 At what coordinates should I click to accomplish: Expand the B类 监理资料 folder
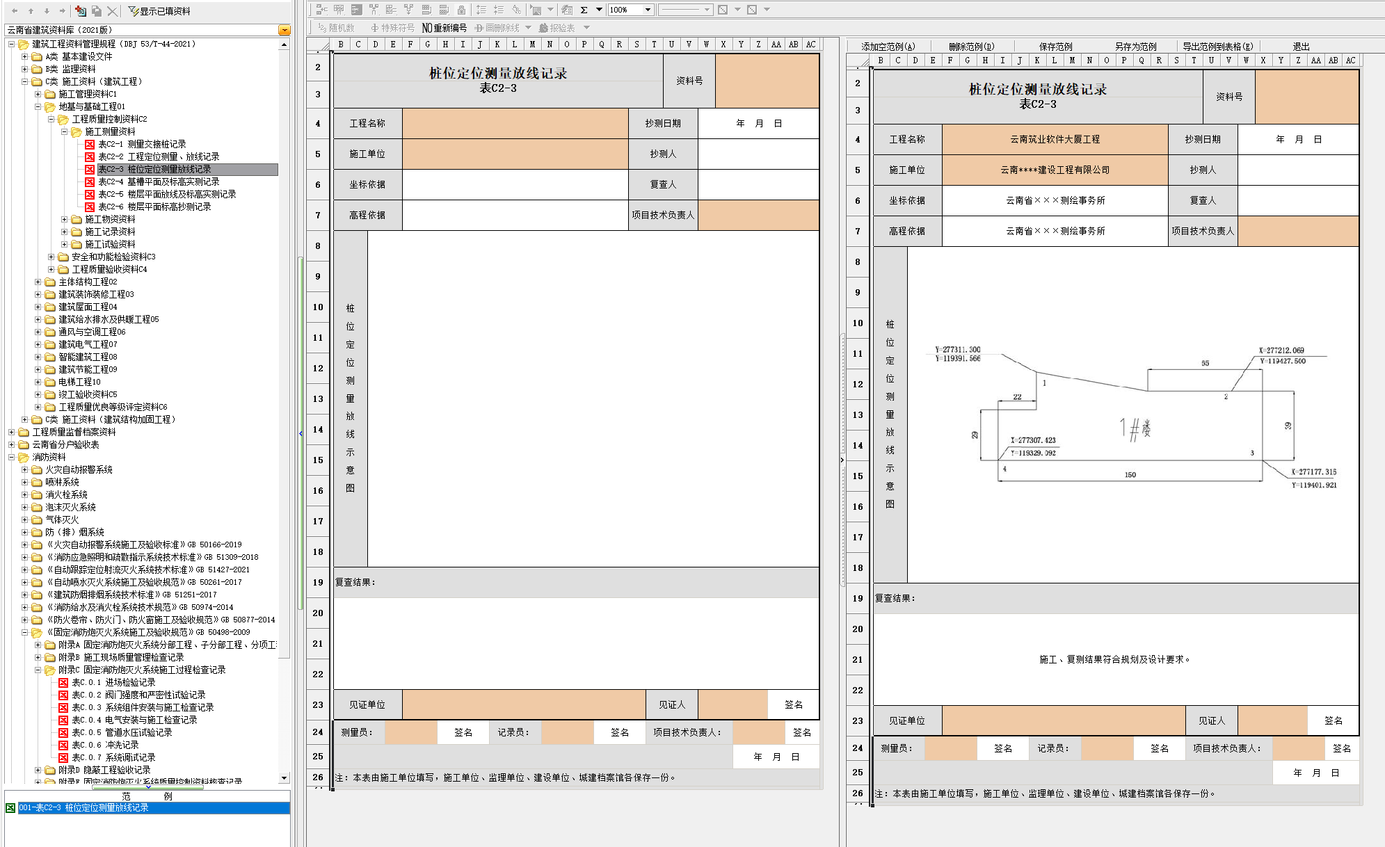point(25,69)
